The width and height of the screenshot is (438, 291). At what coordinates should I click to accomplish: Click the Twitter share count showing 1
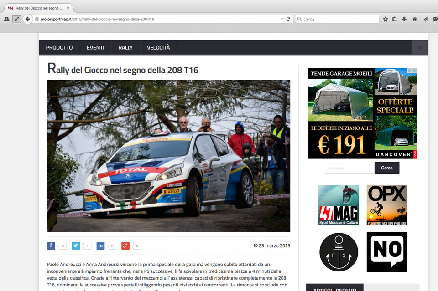pyautogui.click(x=88, y=245)
